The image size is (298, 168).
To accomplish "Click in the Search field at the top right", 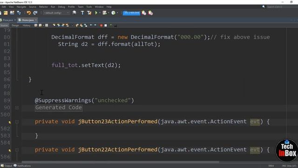I will [282, 7].
